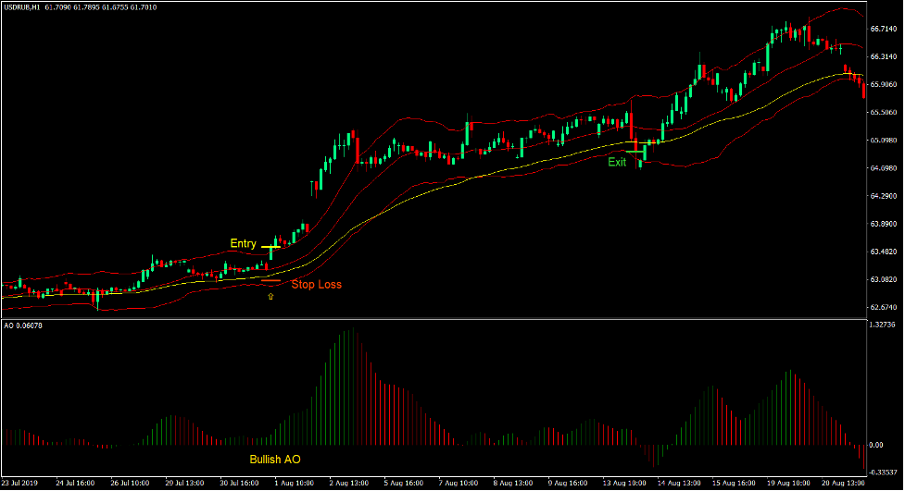This screenshot has width=905, height=491.
Task: Select the yellow Entry price line marker
Action: pyautogui.click(x=270, y=247)
